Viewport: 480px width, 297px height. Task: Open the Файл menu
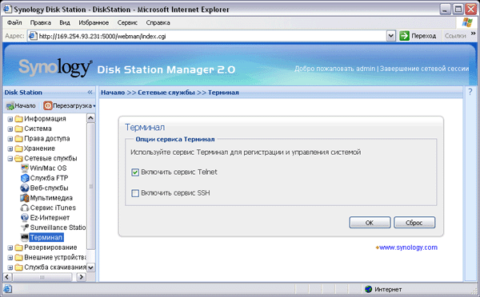point(14,22)
